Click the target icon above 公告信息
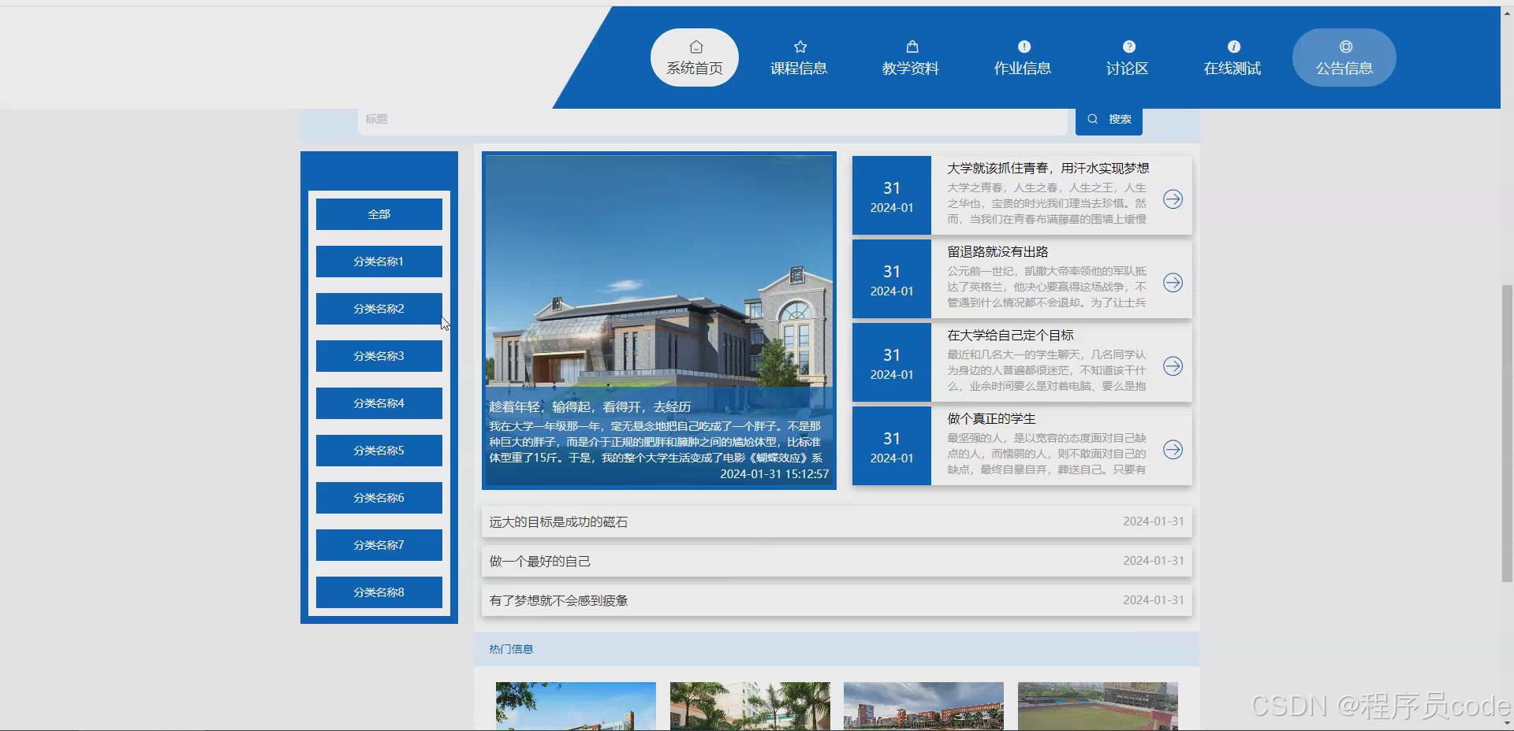Image resolution: width=1514 pixels, height=731 pixels. pyautogui.click(x=1346, y=46)
